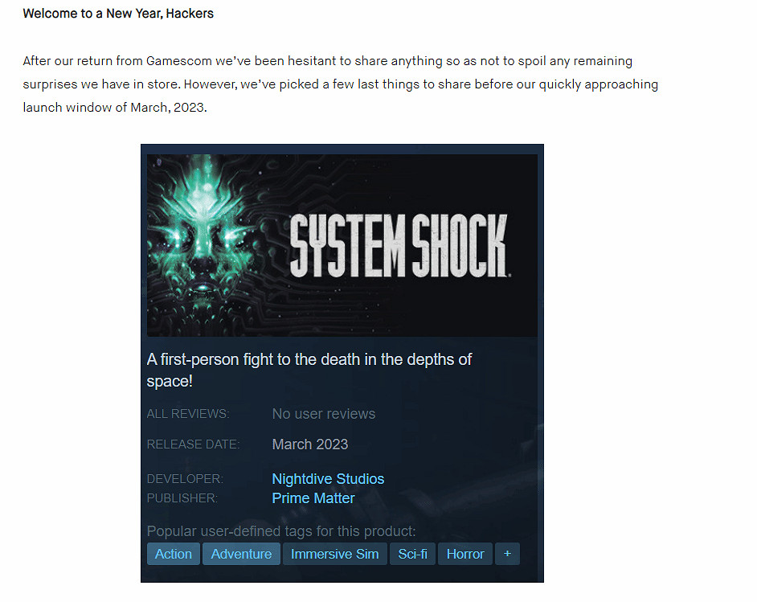Open the Immersive Sim tag
The image size is (757, 602).
[x=334, y=554]
